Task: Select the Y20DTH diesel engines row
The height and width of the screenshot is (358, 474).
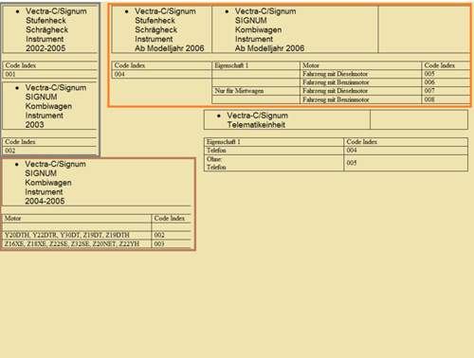Action: (97, 235)
